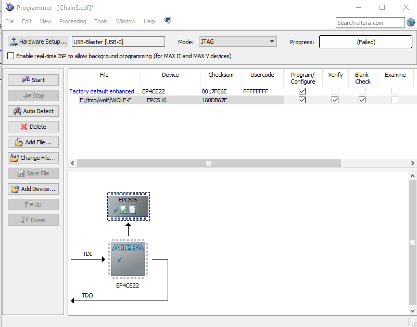Click the (Failed) progress bar
The height and width of the screenshot is (327, 417).
tap(365, 42)
